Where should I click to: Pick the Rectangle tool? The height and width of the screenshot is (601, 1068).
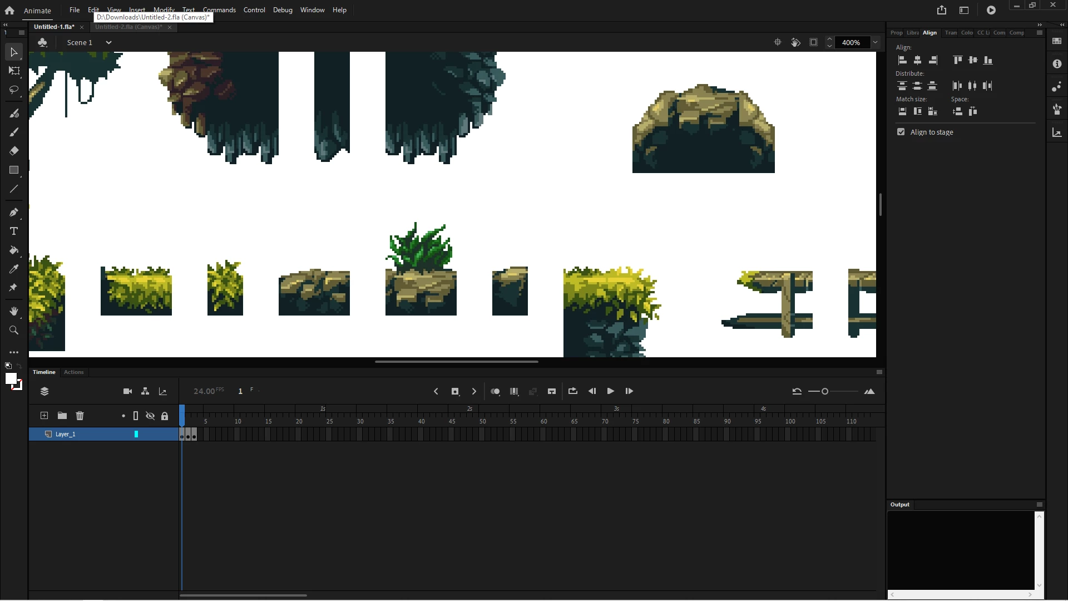(14, 170)
